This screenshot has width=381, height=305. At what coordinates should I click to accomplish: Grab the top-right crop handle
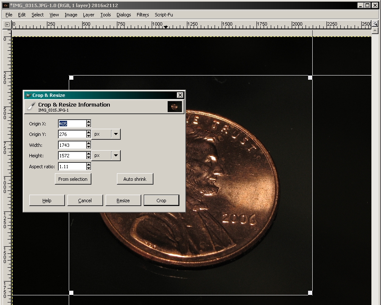(x=310, y=78)
